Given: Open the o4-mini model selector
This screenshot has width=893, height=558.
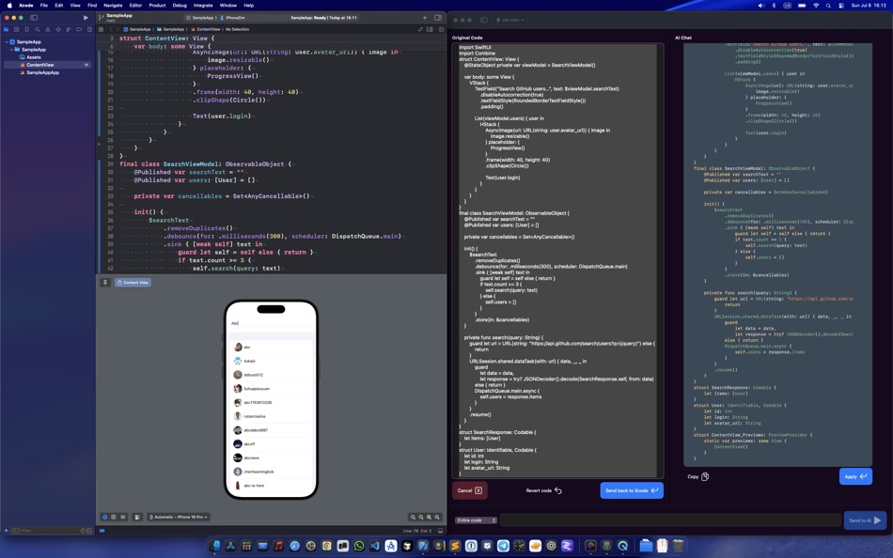Looking at the screenshot, I should 509,20.
